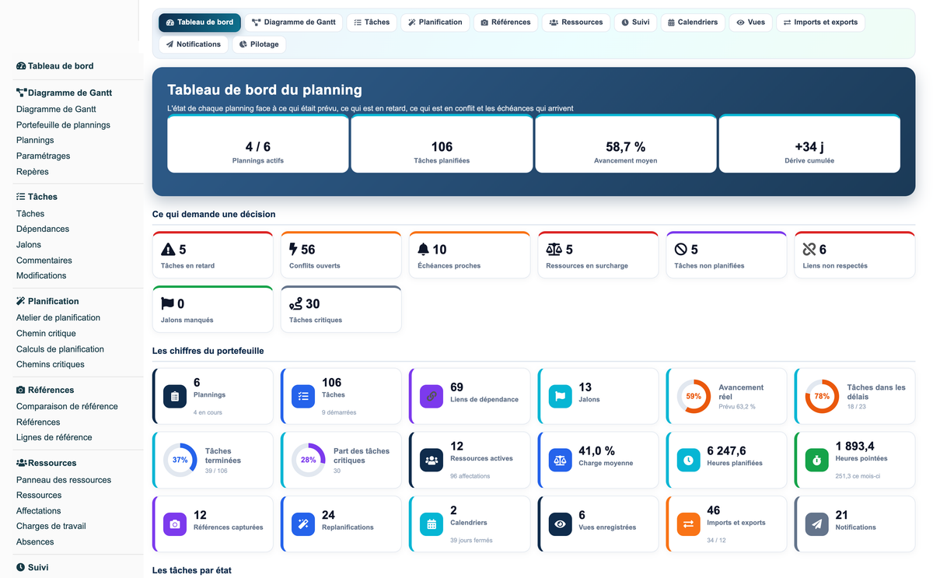Click the 28% Part des tâches critiques ring

(x=309, y=460)
